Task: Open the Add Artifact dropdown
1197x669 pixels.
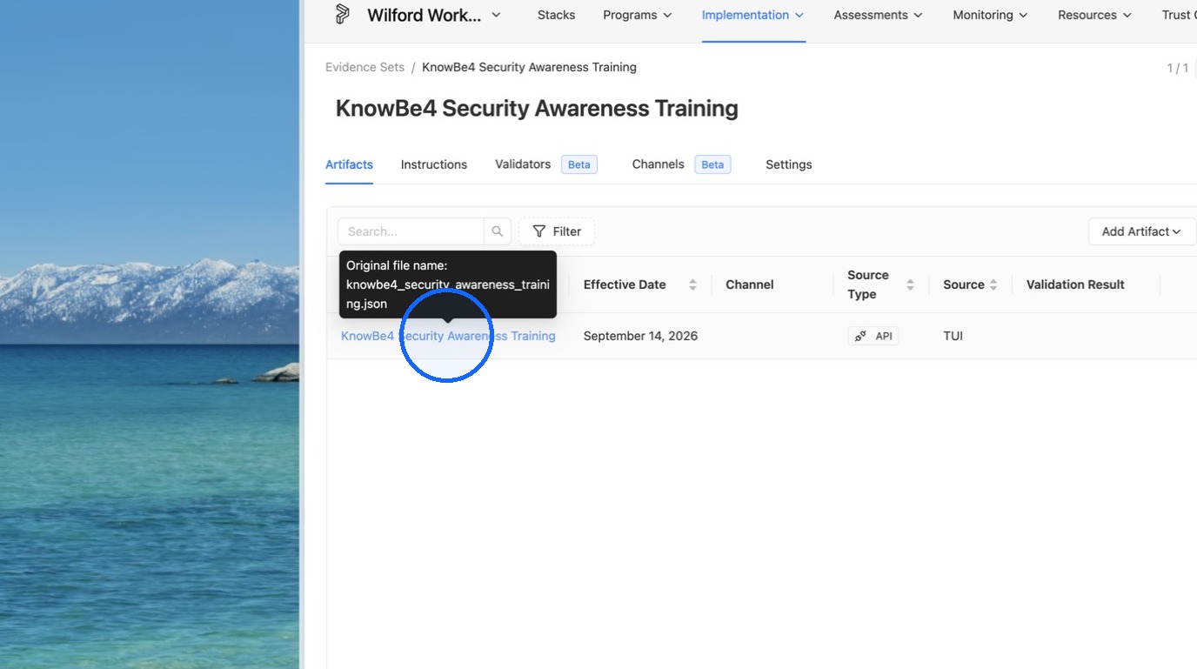Action: tap(1141, 231)
